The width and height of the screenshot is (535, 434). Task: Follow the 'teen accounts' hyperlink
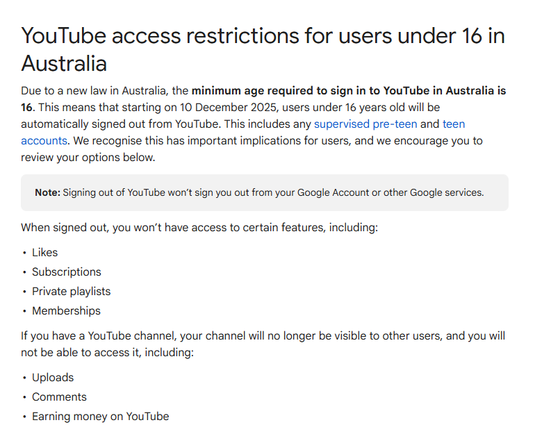click(453, 124)
